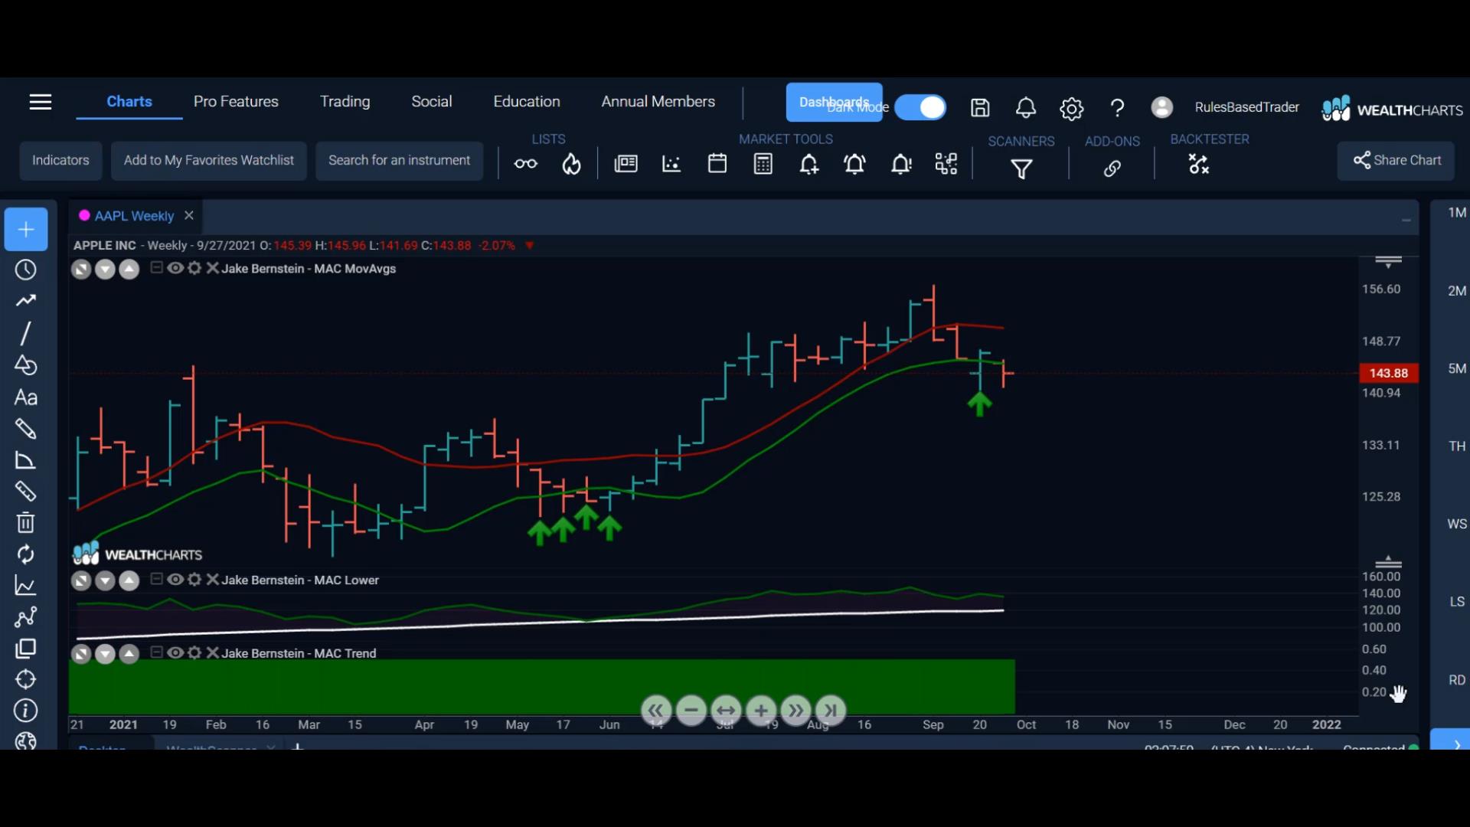The height and width of the screenshot is (827, 1470).
Task: Switch to the Charts tab
Action: point(129,102)
